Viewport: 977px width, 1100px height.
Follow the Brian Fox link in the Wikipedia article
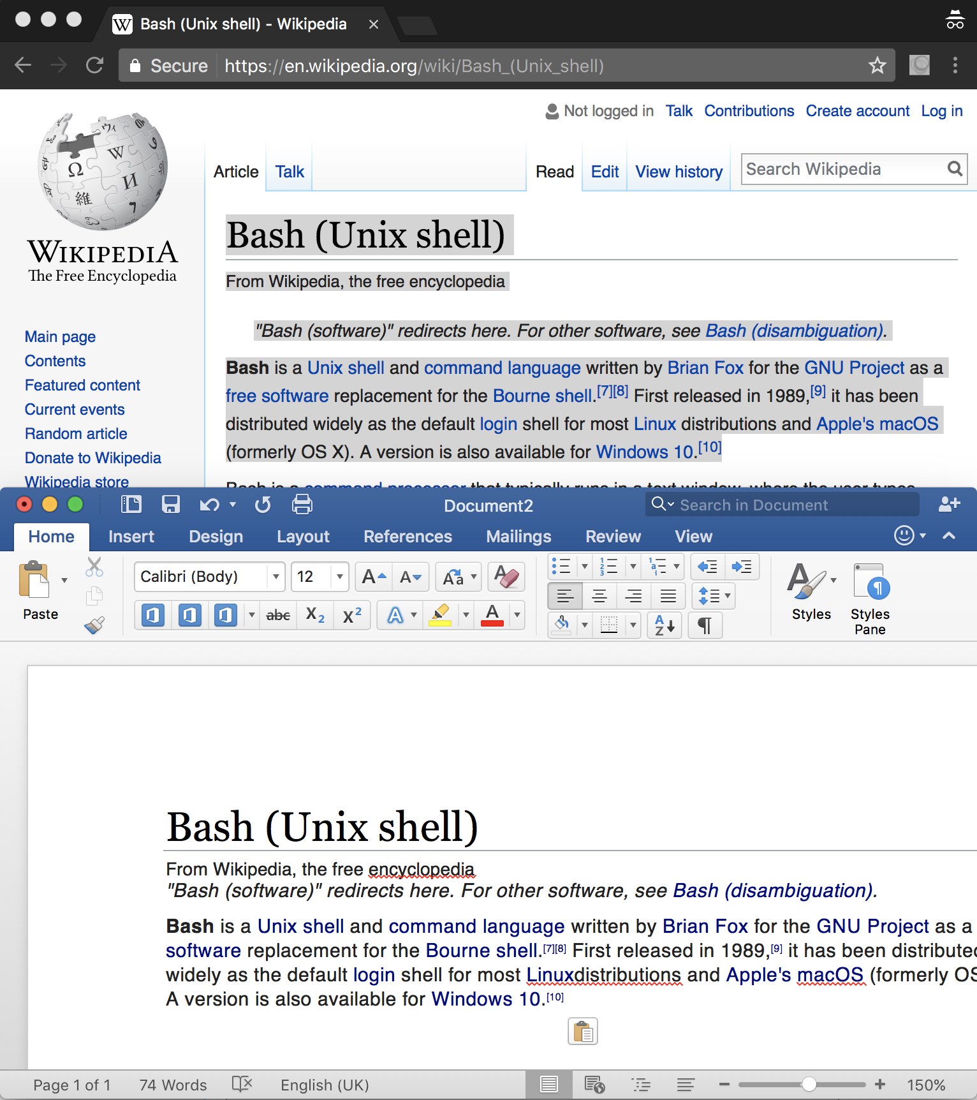click(x=705, y=368)
